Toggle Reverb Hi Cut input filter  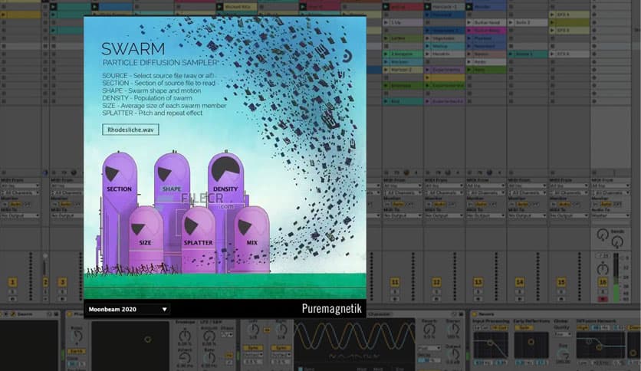click(498, 327)
